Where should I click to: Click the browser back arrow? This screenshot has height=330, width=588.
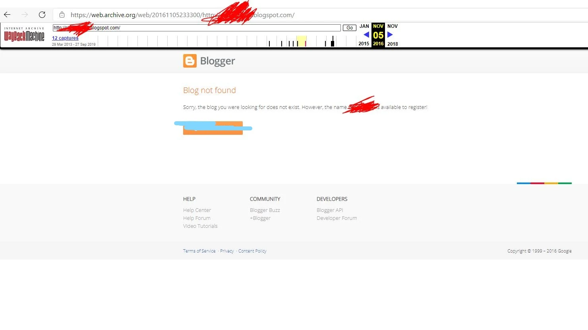point(7,15)
